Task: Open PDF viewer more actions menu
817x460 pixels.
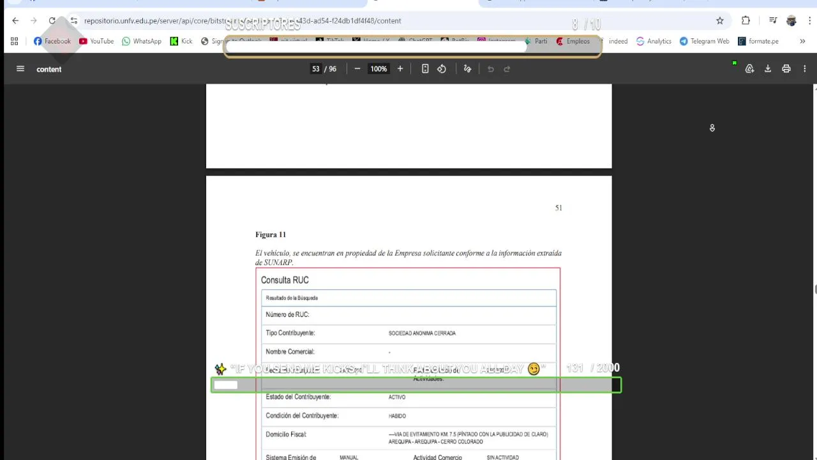Action: tap(804, 69)
